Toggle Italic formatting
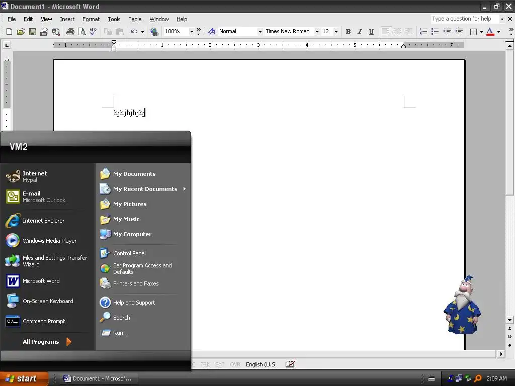 (360, 32)
